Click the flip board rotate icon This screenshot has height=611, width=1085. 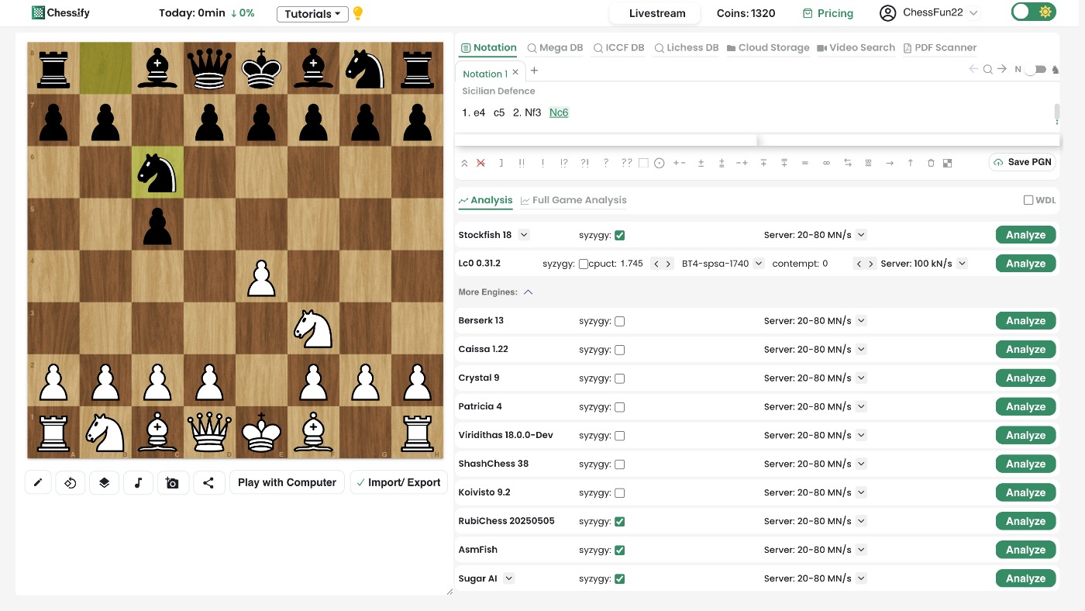[x=71, y=482]
